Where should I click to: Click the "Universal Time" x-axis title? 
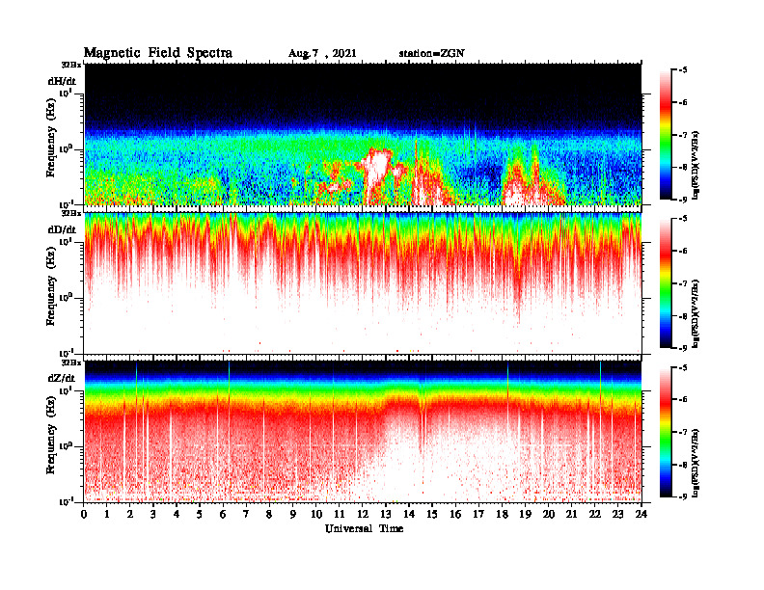(364, 528)
